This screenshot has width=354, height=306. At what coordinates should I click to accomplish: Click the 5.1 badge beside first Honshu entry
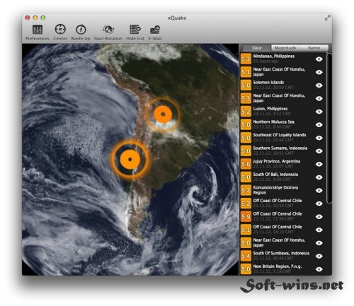pyautogui.click(x=246, y=72)
